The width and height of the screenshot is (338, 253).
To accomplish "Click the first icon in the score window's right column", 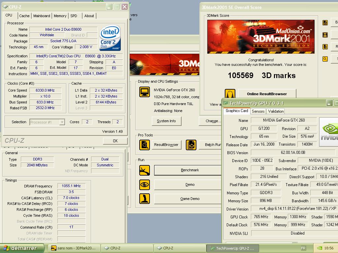I will click(x=325, y=23).
